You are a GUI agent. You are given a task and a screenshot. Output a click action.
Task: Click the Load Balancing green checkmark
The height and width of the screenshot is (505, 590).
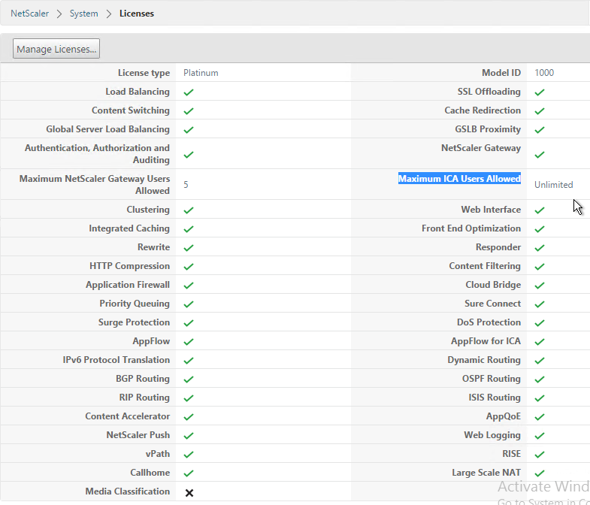pyautogui.click(x=189, y=92)
